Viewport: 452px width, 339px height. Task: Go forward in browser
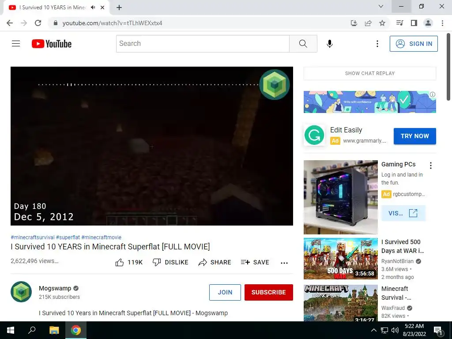[24, 23]
